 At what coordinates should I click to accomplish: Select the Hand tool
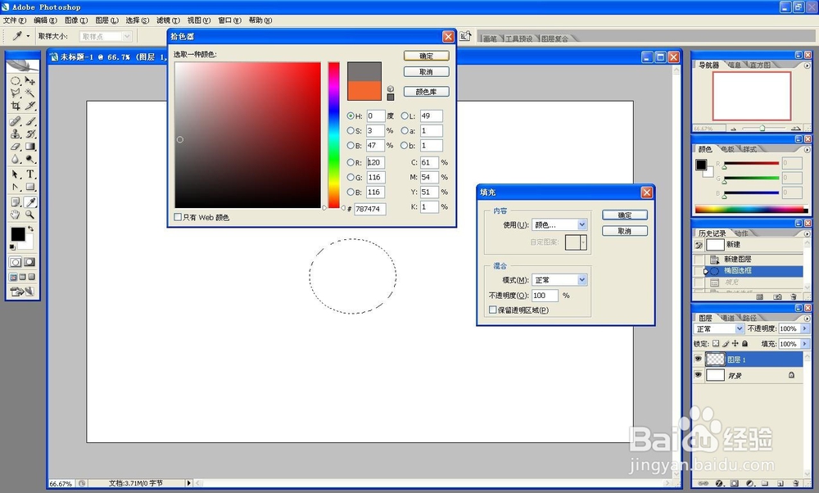16,214
